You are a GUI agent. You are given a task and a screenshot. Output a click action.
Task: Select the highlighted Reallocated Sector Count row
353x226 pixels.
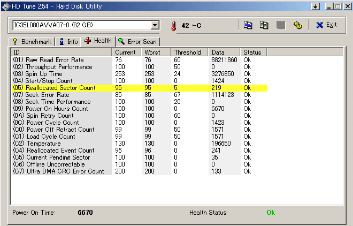(x=140, y=88)
